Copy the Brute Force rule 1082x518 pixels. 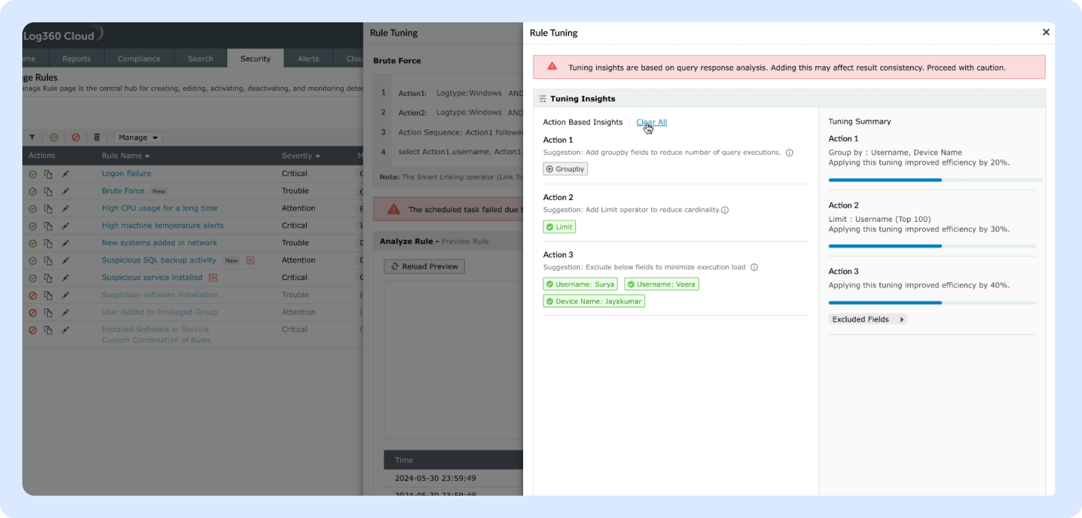(48, 191)
